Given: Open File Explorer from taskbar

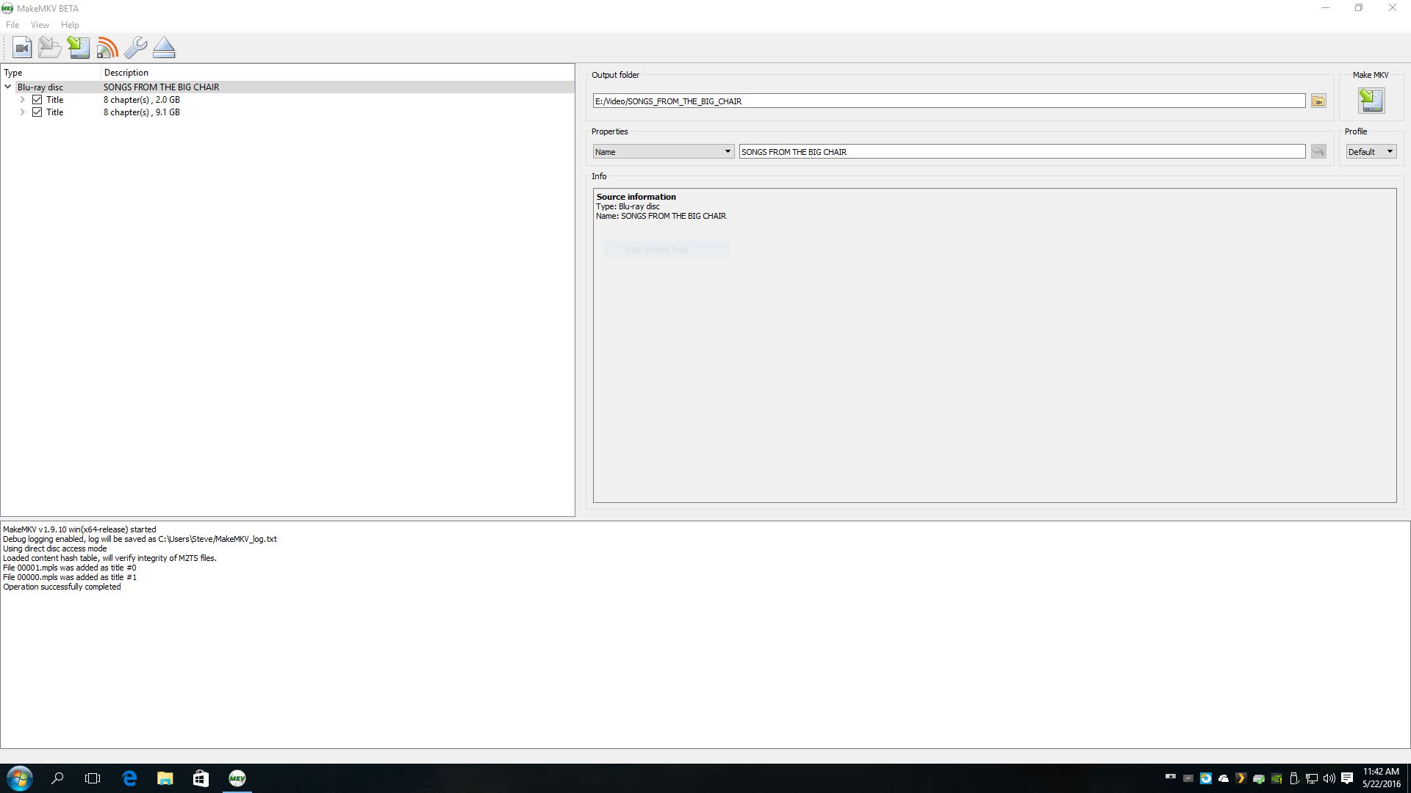Looking at the screenshot, I should click(165, 778).
